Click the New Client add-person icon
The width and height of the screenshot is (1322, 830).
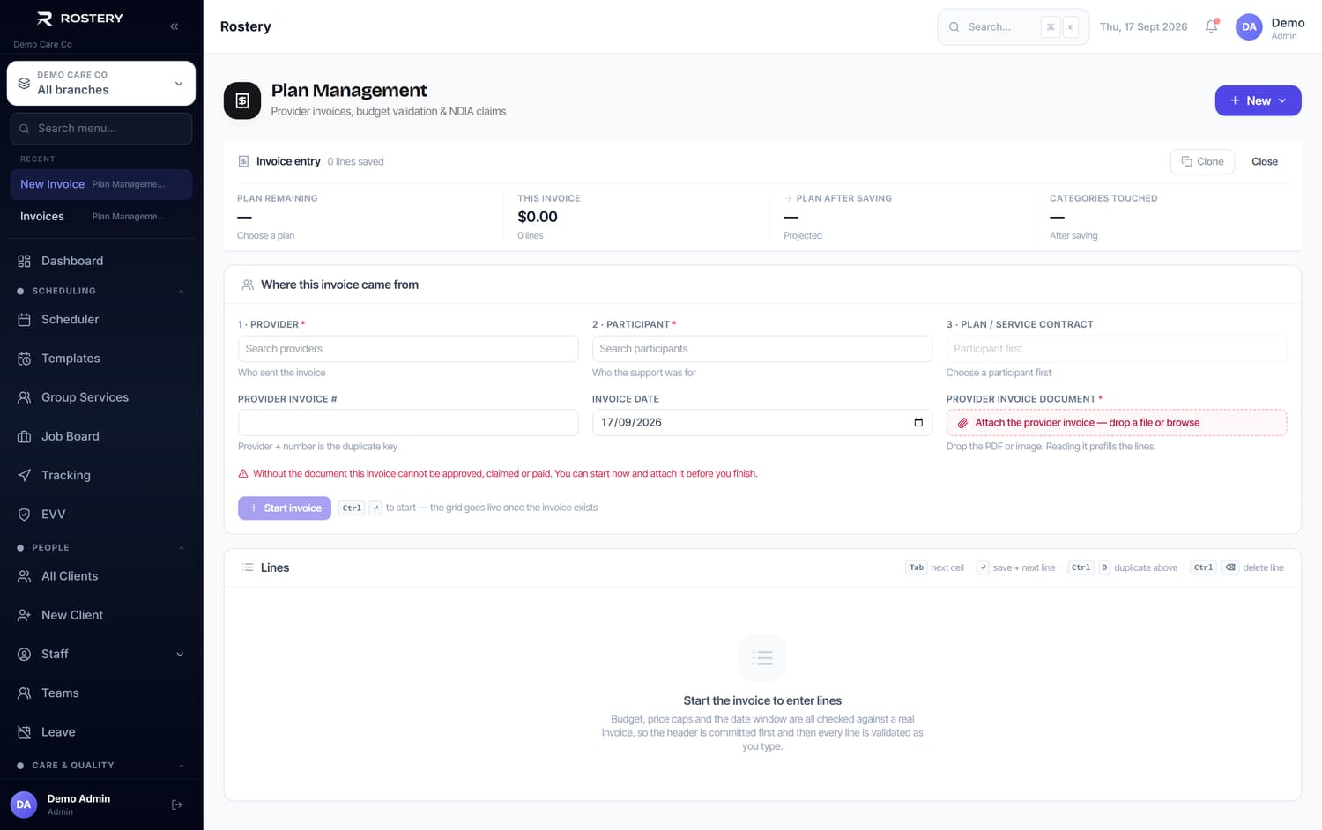coord(24,615)
